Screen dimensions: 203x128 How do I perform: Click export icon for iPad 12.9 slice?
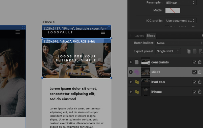[200, 82]
